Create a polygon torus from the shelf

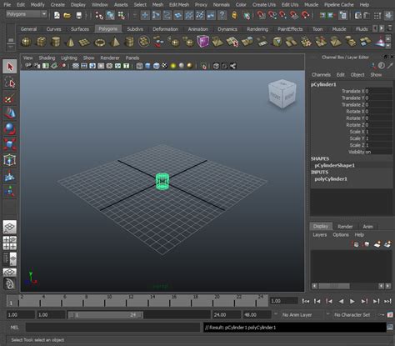99,43
